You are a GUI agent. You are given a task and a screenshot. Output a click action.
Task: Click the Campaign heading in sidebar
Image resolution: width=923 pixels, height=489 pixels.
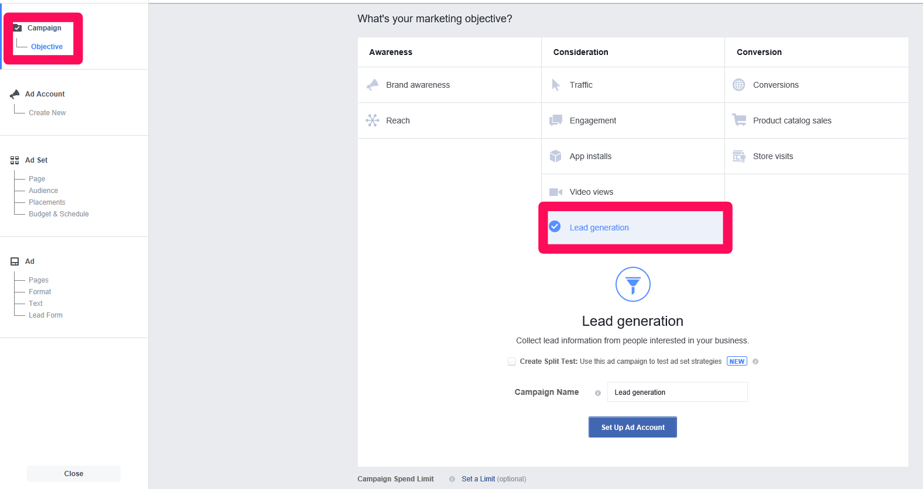(x=45, y=28)
